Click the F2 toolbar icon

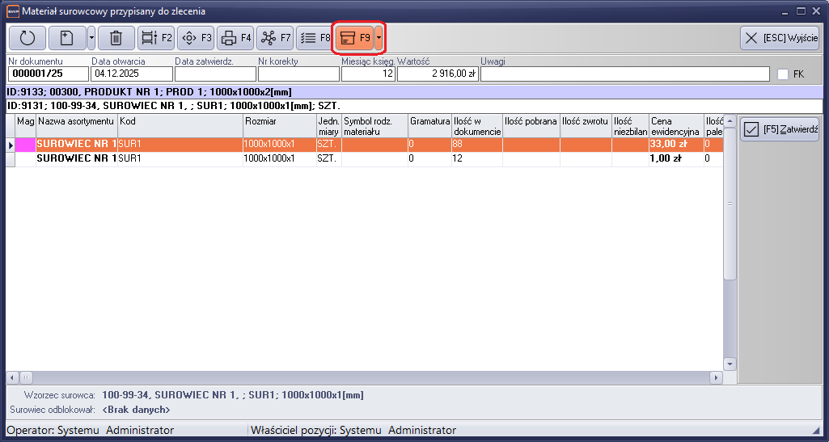click(156, 38)
